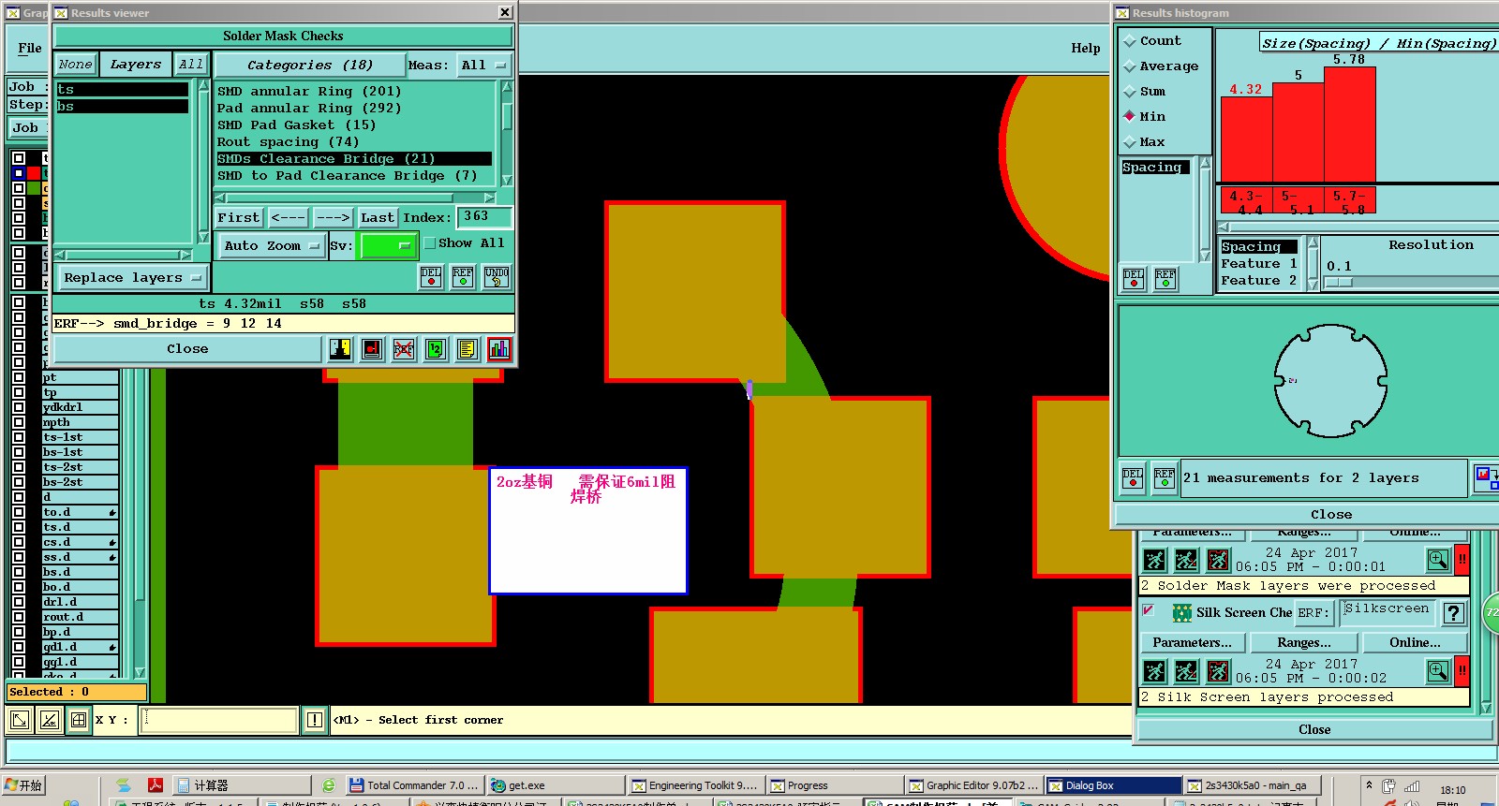Click Silk Screen results magnifier icon
1499x806 pixels.
pos(1438,671)
